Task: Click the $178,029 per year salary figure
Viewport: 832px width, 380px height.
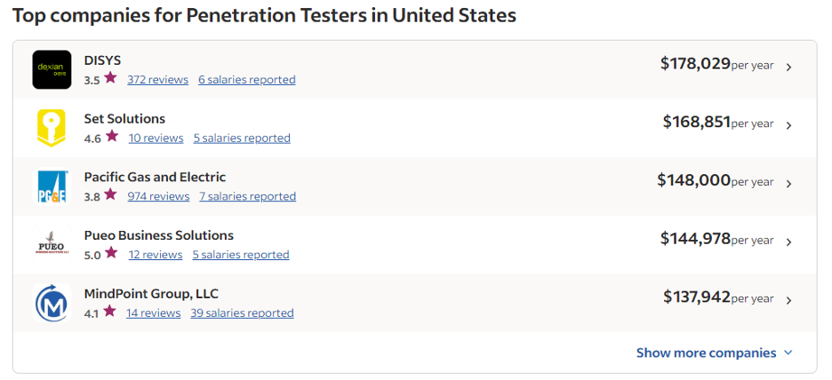Action: 716,64
